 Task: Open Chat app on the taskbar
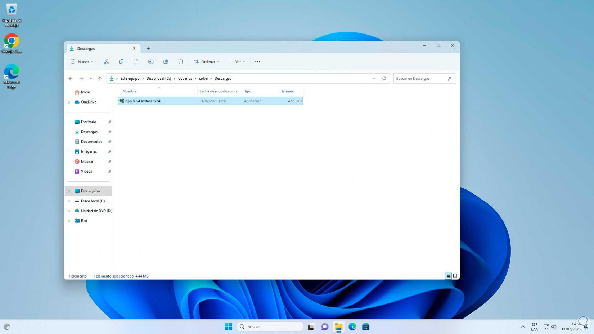(x=325, y=326)
